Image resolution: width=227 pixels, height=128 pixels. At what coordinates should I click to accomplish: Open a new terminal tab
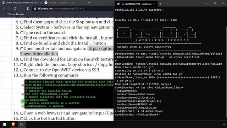(x=160, y=4)
